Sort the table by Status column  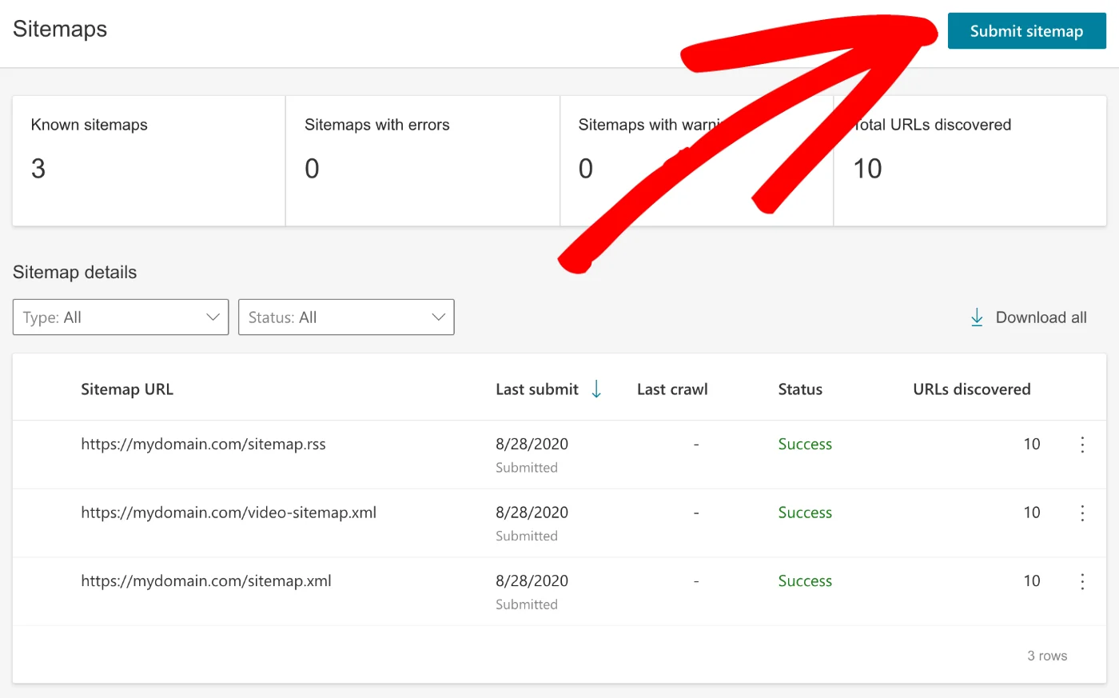pos(799,389)
